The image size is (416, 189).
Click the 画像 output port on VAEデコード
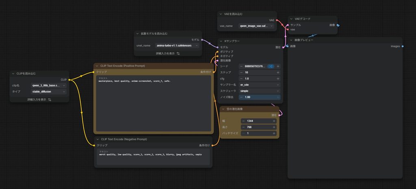[338, 25]
